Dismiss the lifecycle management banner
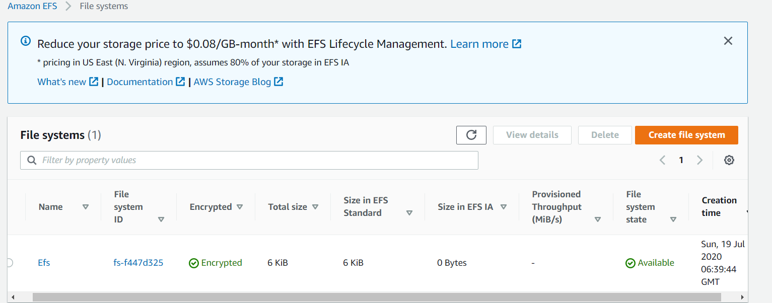 (728, 41)
